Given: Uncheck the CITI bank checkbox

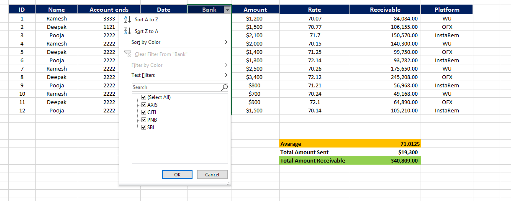Looking at the screenshot, I should 144,112.
